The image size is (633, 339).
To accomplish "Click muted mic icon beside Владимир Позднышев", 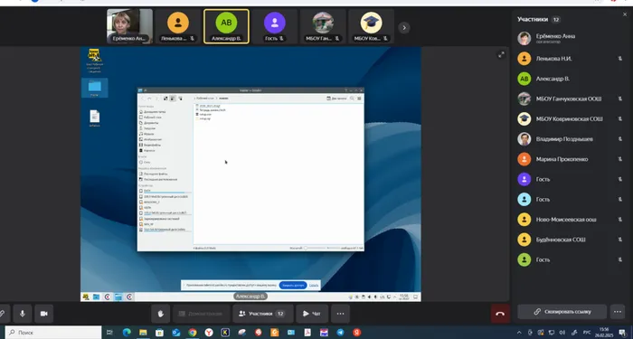I will coord(620,139).
